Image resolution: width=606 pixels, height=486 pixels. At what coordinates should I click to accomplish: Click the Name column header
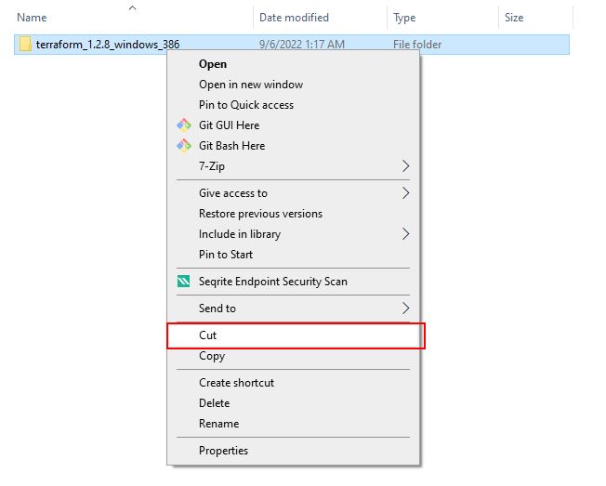coord(33,18)
